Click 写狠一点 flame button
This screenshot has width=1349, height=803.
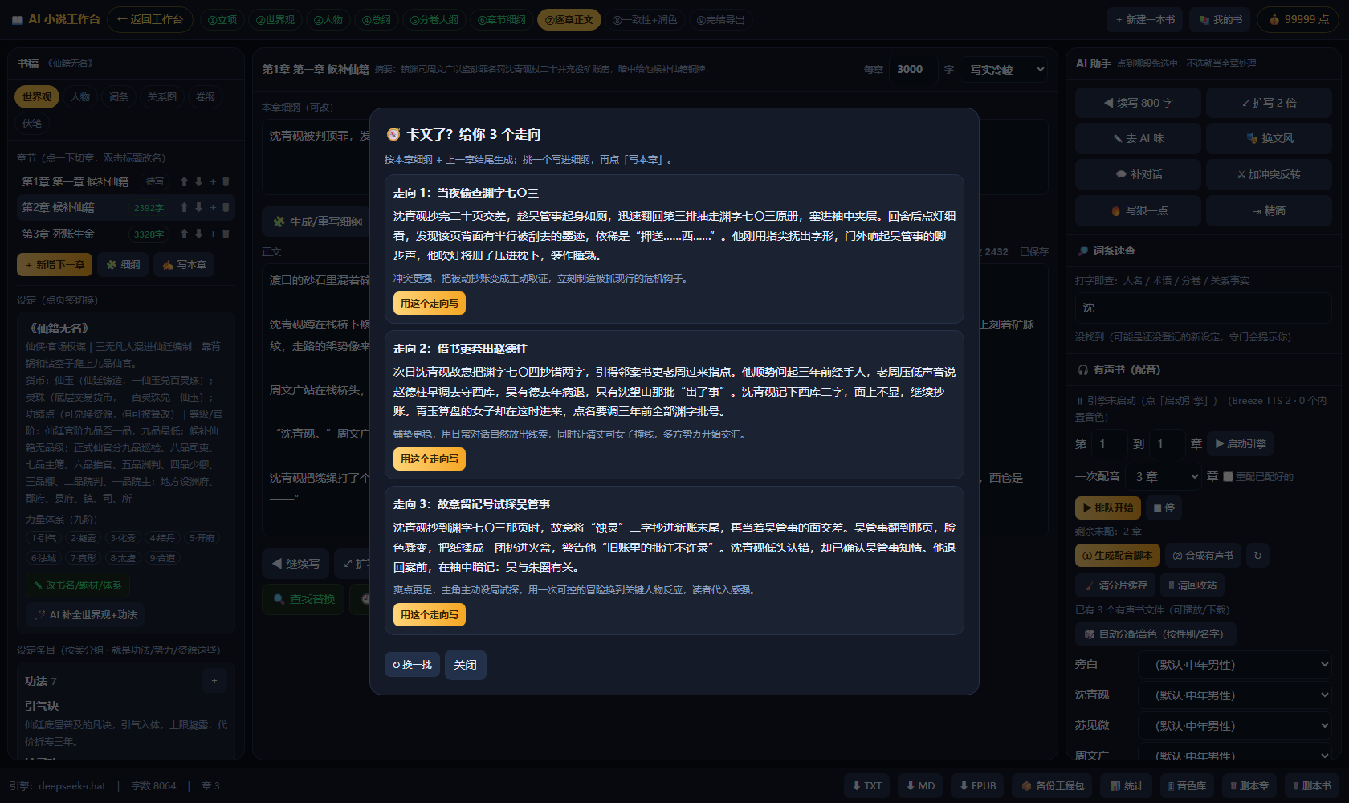coord(1138,210)
